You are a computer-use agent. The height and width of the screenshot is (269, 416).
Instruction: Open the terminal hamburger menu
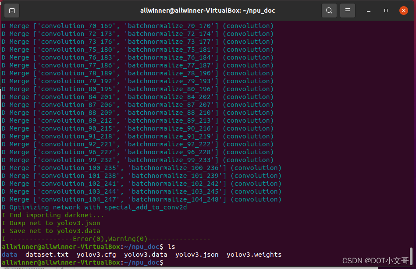tap(347, 11)
